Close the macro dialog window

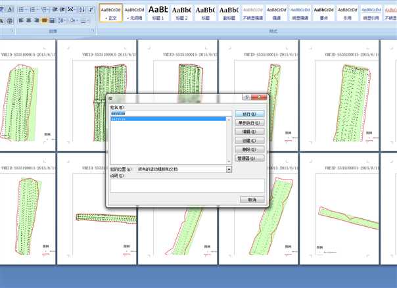pos(259,97)
